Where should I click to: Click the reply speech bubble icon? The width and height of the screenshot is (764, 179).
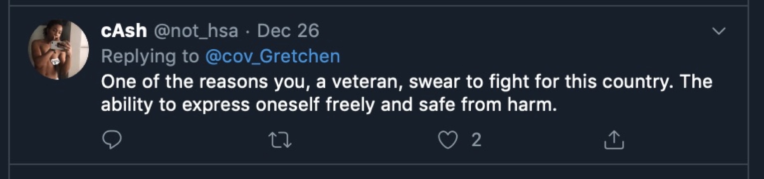[112, 141]
